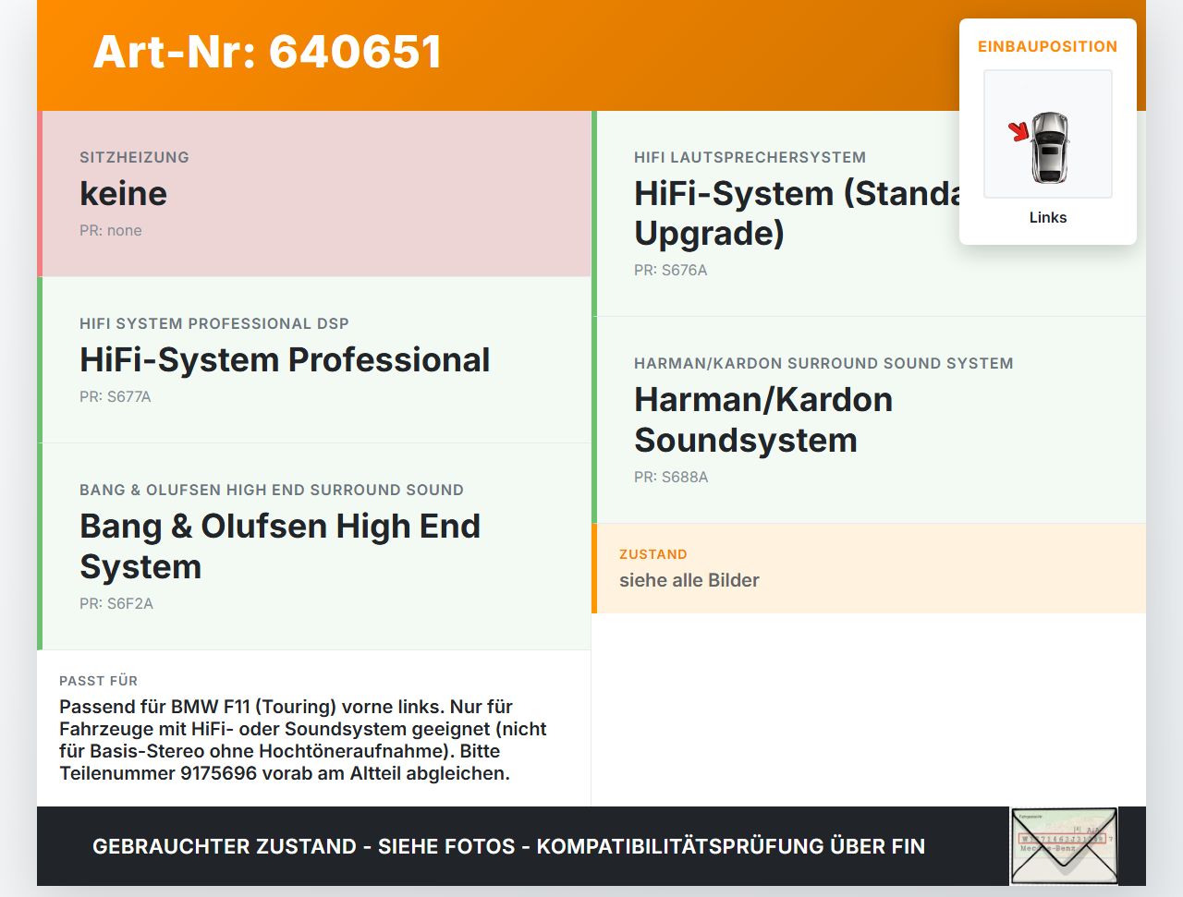The height and width of the screenshot is (897, 1183).
Task: Click BANG & OLUFSEN HIGH END label
Action: (x=272, y=491)
